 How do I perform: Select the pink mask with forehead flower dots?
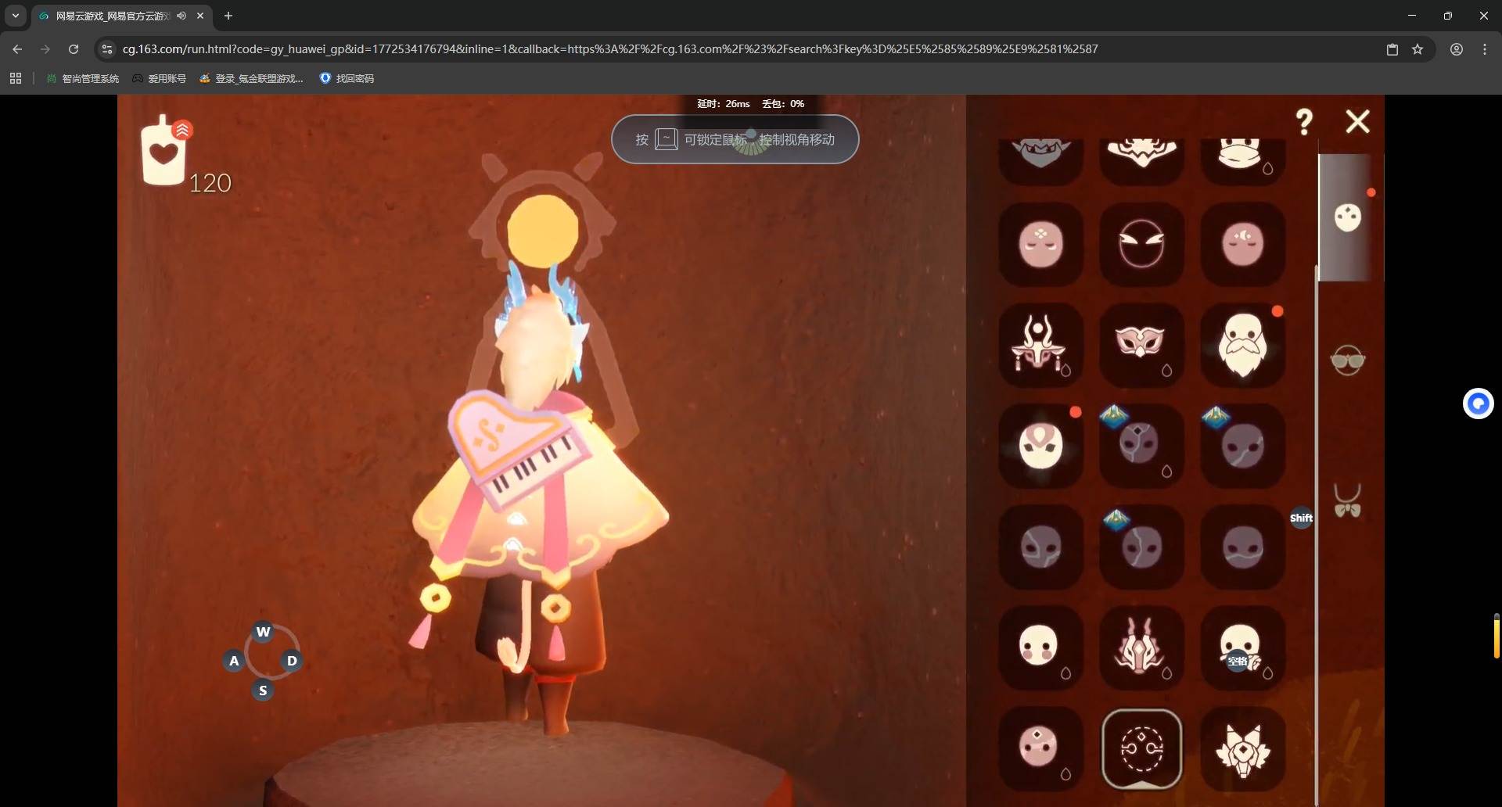(1040, 244)
